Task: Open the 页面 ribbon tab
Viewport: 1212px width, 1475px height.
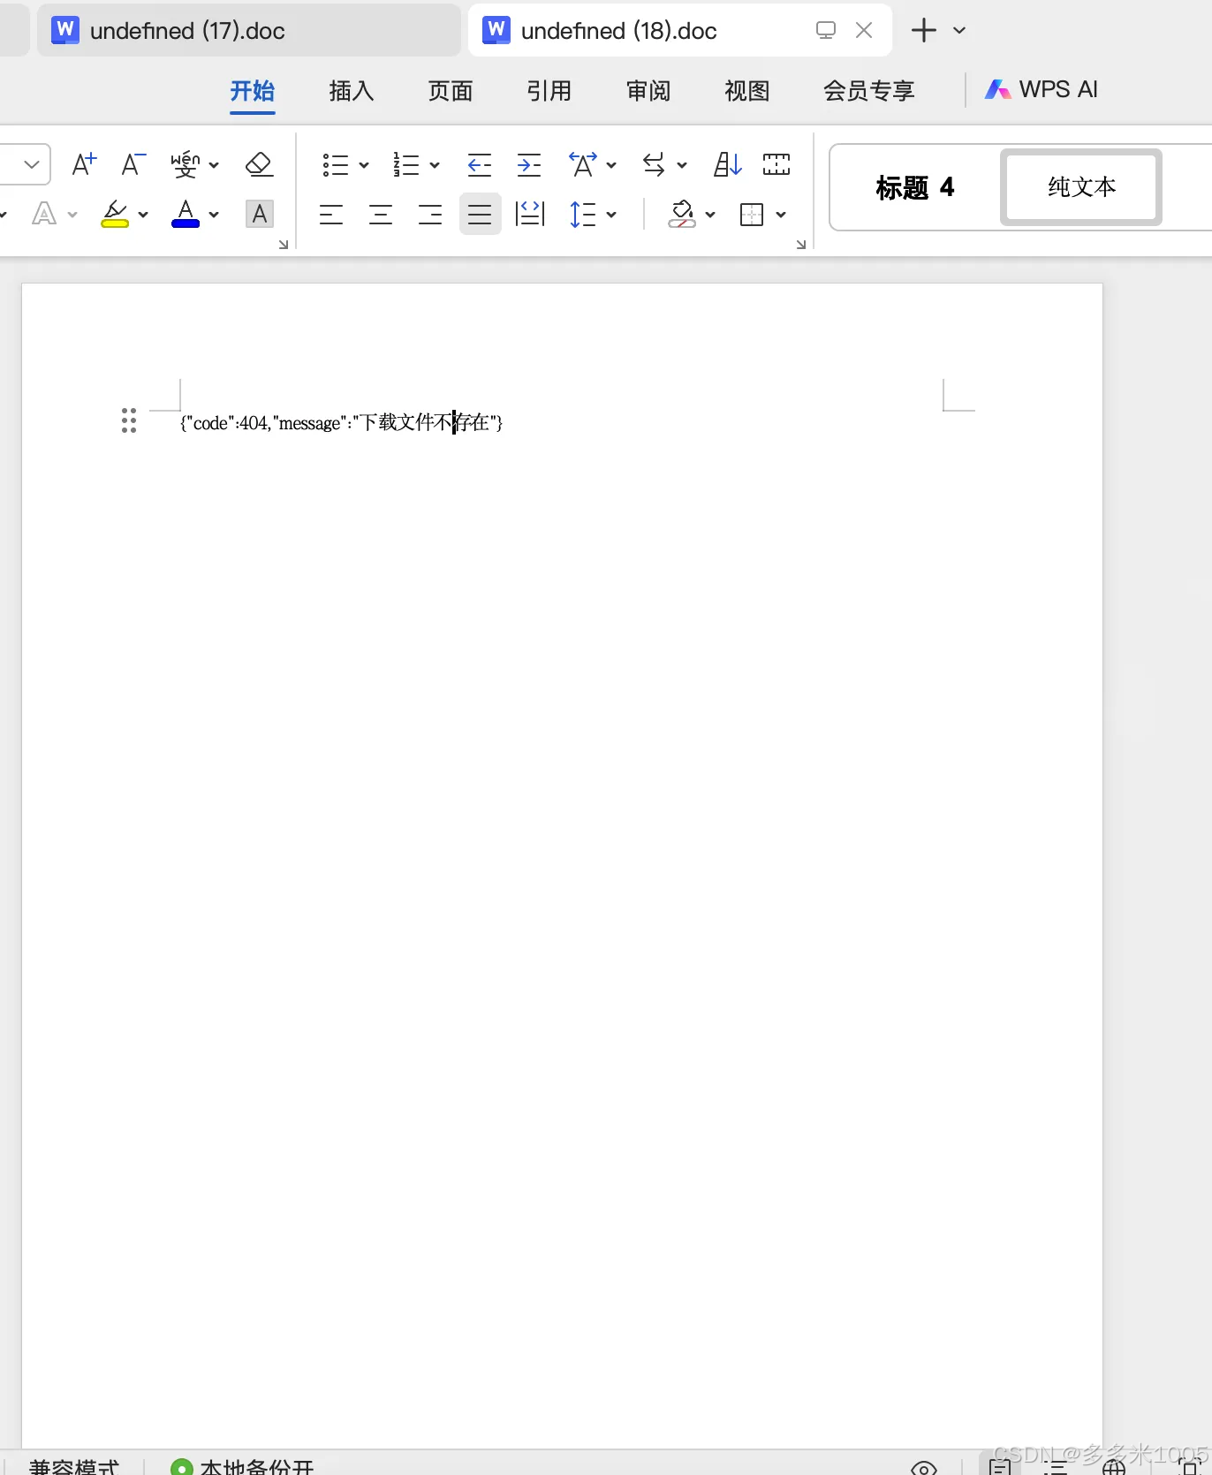Action: (451, 91)
